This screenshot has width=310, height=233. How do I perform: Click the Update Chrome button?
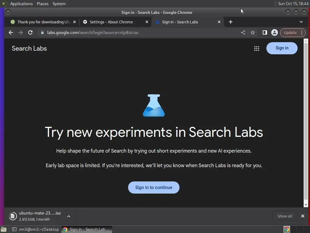click(290, 32)
